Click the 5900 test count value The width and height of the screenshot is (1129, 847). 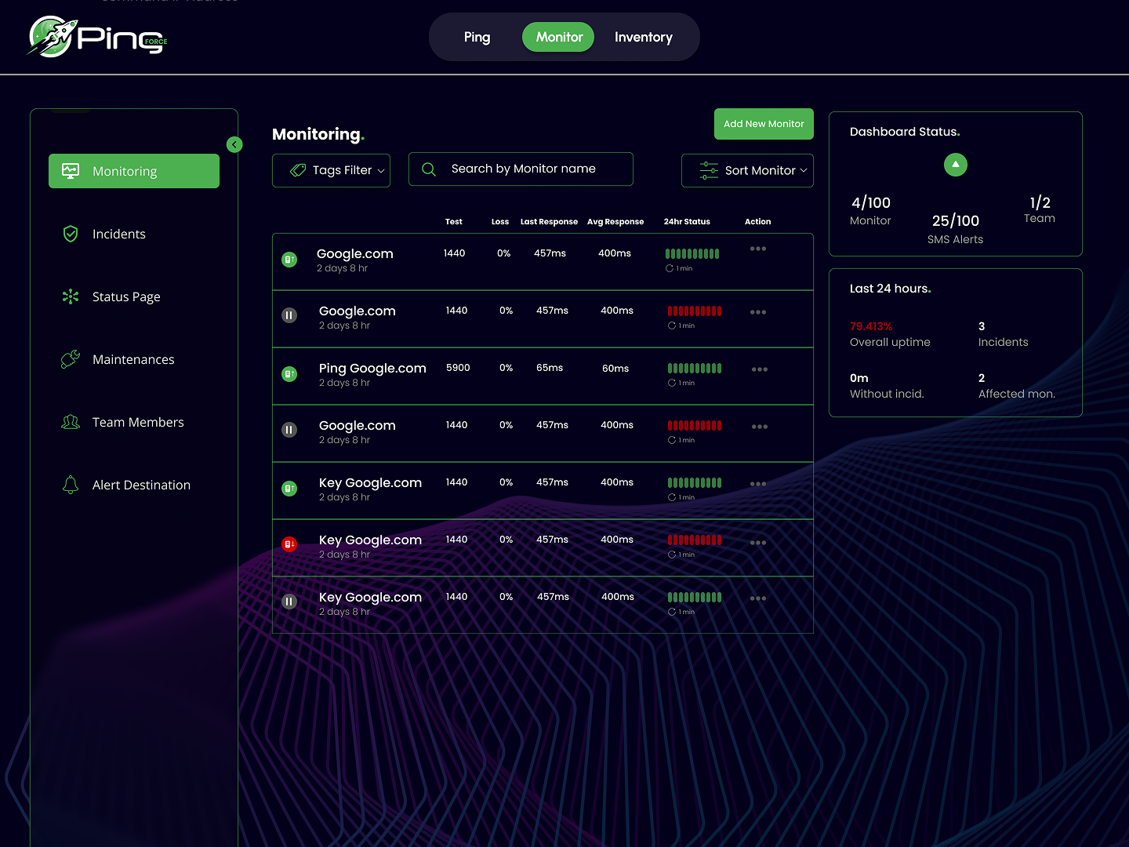pos(458,368)
